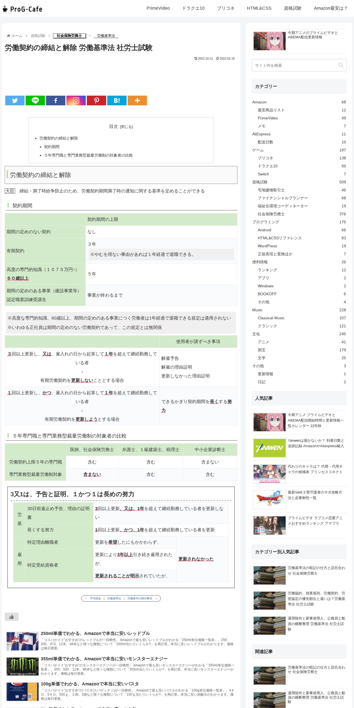Open プログラミング category

[299, 222]
